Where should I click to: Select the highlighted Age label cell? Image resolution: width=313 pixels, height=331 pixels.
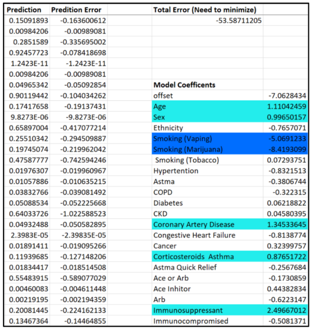(207, 106)
